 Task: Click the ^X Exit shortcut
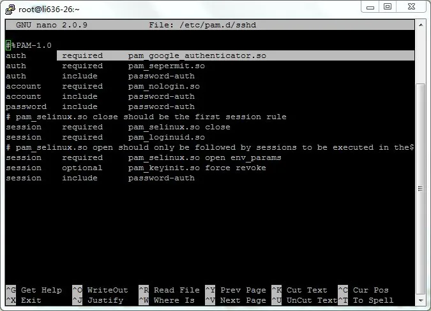point(24,300)
